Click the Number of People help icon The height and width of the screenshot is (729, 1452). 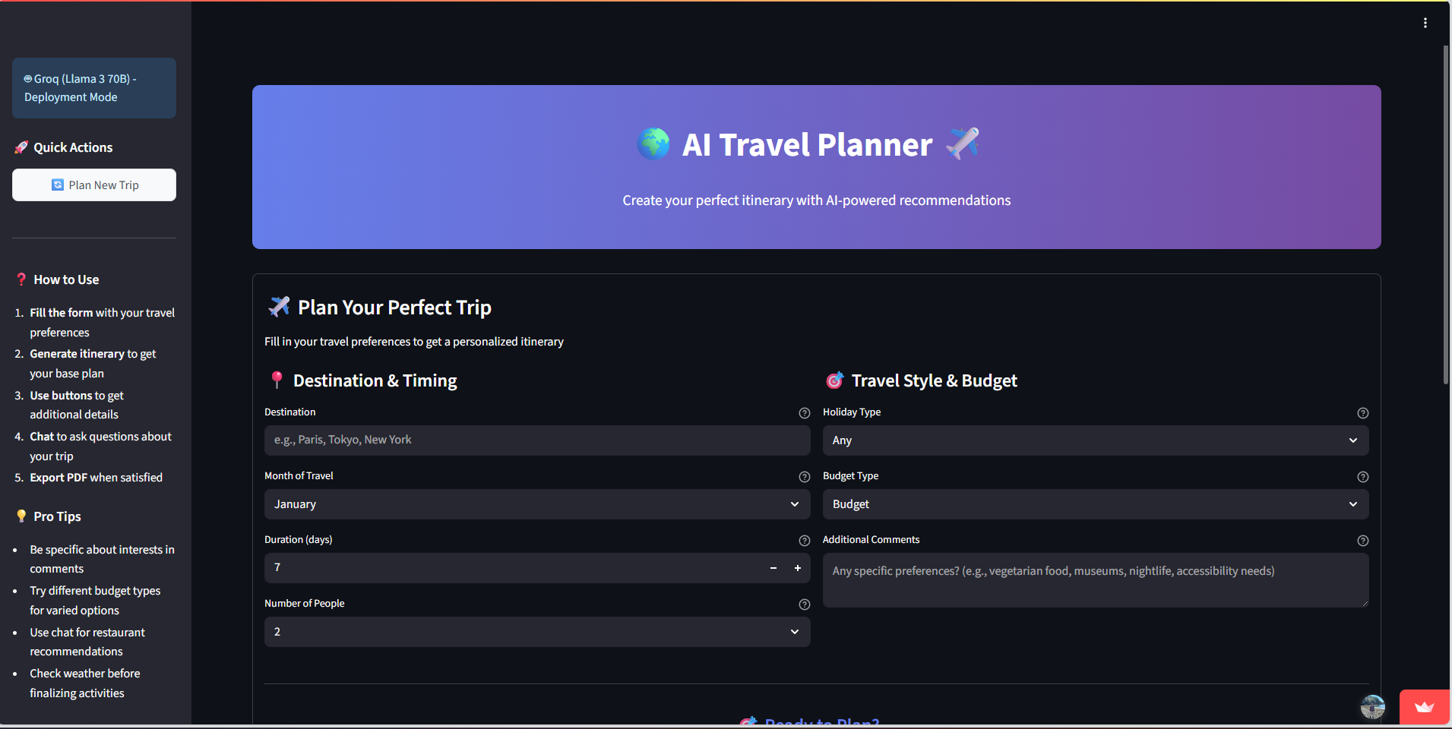click(805, 604)
